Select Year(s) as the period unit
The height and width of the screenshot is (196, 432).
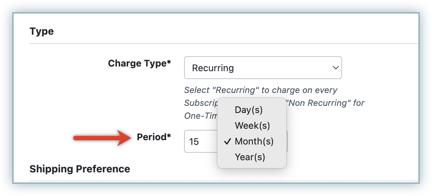coord(250,157)
